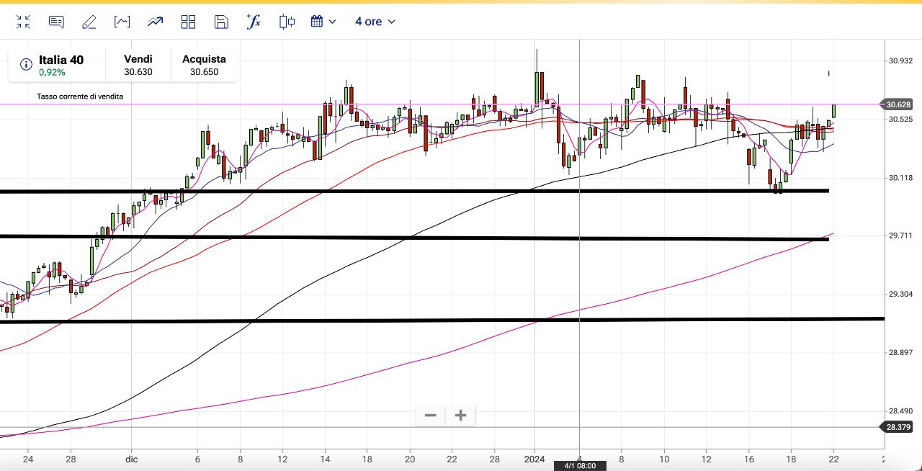The image size is (922, 471).
Task: Open the comment/news panel icon
Action: click(56, 22)
